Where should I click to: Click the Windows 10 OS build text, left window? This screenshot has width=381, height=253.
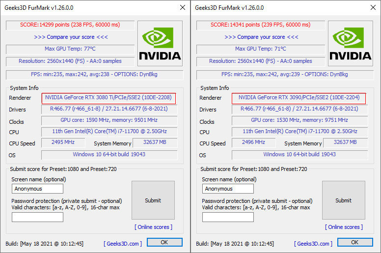coord(109,154)
